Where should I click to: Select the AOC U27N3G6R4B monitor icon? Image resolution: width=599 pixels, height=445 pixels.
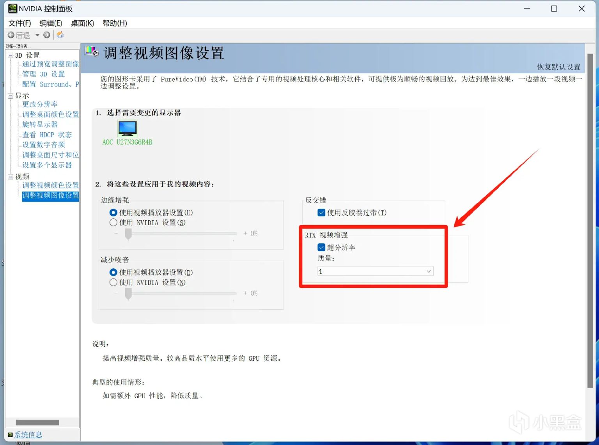coord(128,128)
